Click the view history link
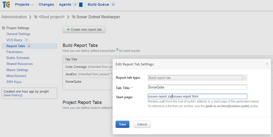 [13, 95]
